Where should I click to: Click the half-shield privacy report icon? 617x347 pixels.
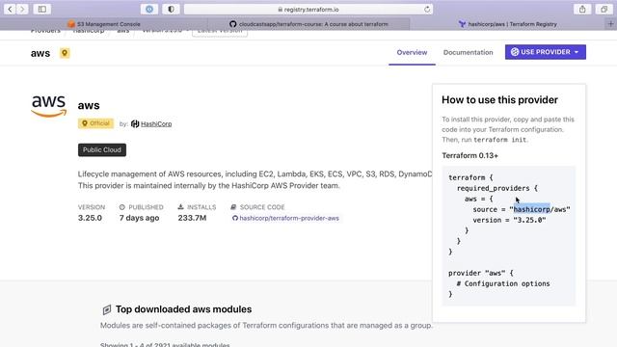point(171,9)
